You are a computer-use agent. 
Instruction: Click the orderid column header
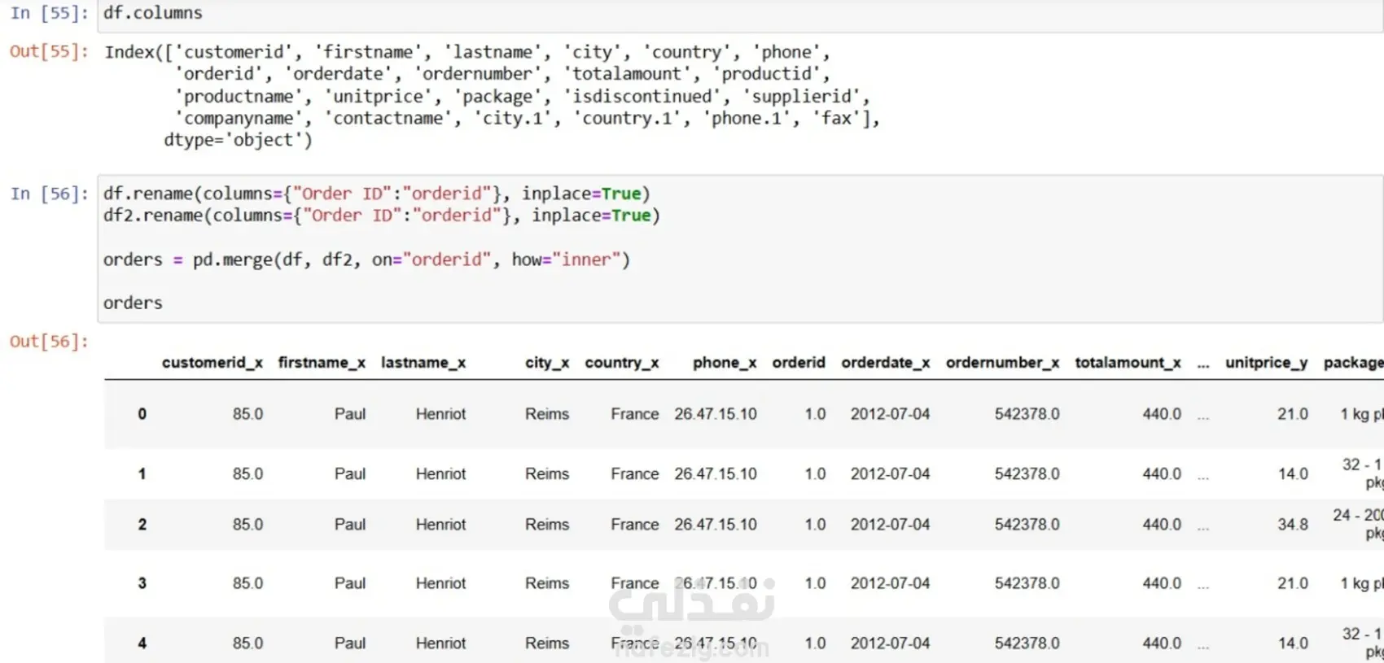pyautogui.click(x=799, y=363)
